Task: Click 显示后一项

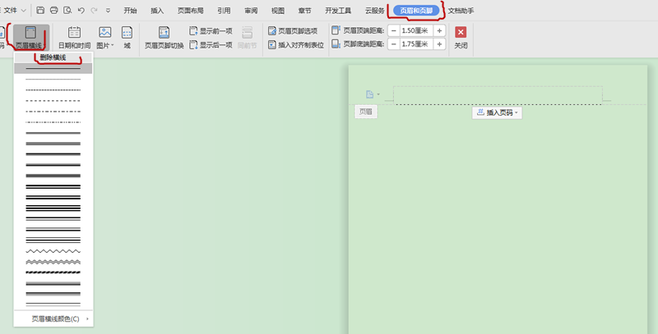Action: coord(211,45)
